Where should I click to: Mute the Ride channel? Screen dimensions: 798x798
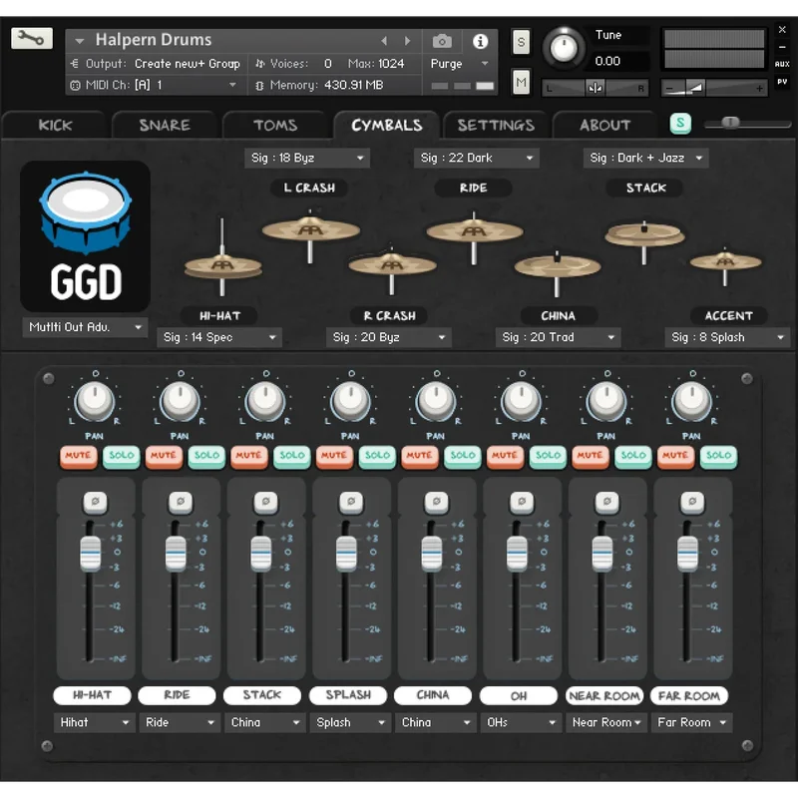(164, 456)
